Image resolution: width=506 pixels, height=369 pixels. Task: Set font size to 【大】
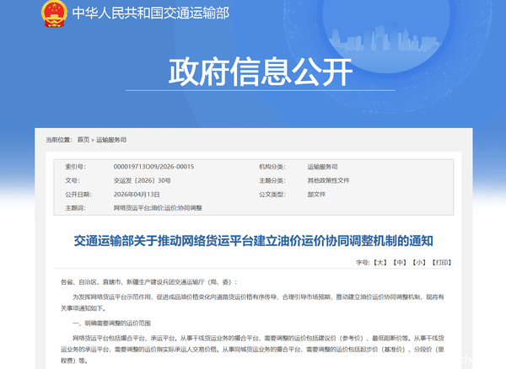[x=380, y=263]
